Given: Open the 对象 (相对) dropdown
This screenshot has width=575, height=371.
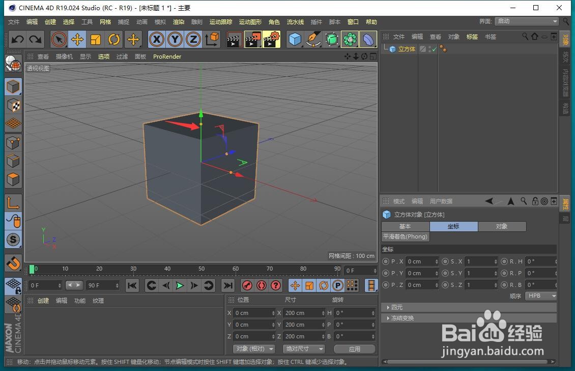Looking at the screenshot, I should point(254,349).
